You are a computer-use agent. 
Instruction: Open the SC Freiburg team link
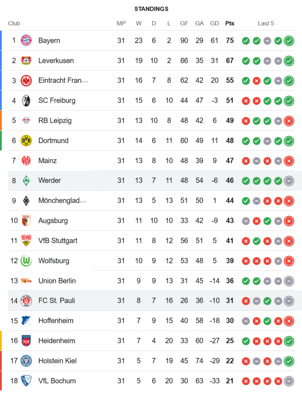(x=57, y=101)
